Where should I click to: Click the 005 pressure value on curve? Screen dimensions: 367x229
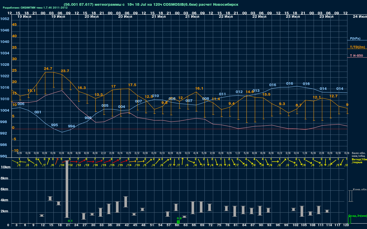click(x=105, y=106)
